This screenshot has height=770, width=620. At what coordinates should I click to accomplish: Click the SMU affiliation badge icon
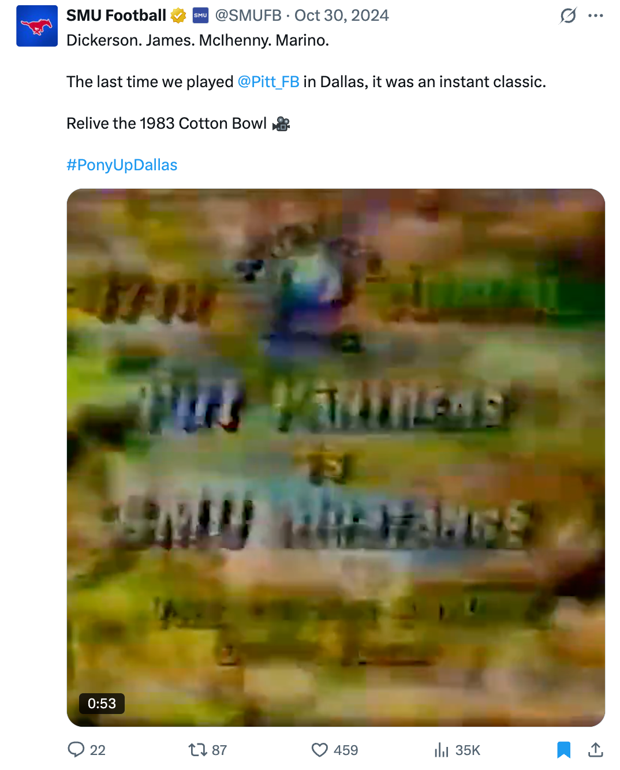pos(200,16)
